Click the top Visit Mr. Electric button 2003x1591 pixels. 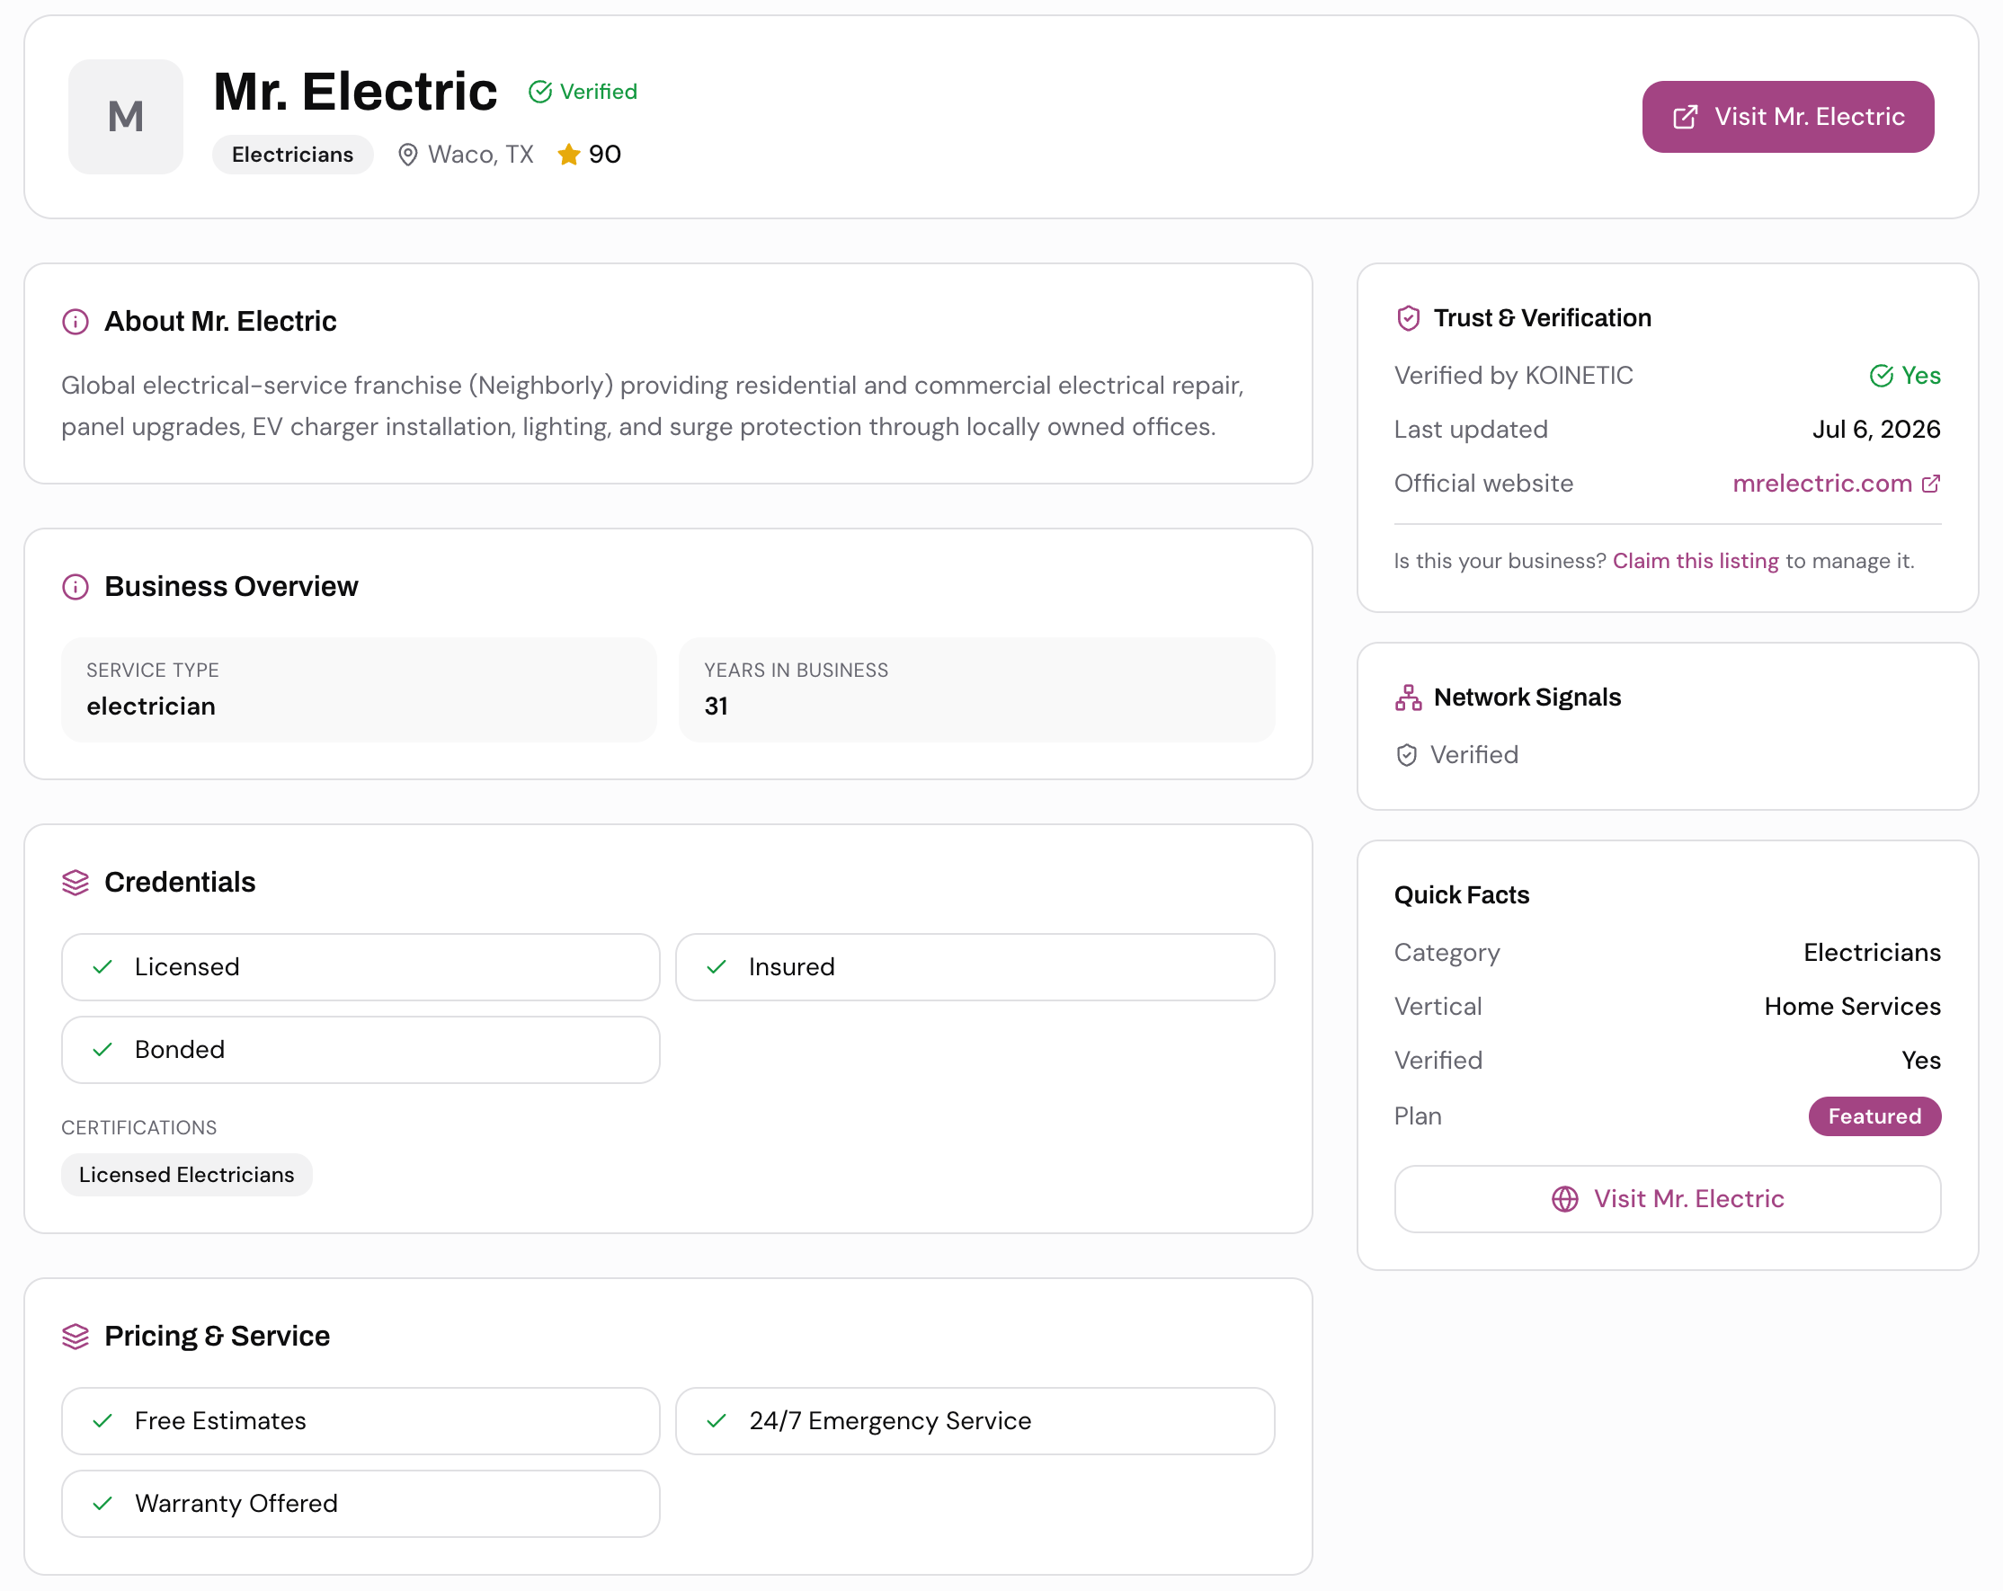(x=1787, y=117)
